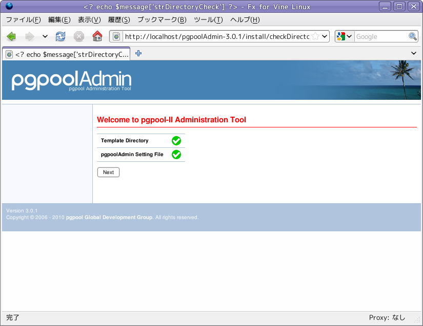Click the Template Directory green checkmark
The height and width of the screenshot is (326, 423).
(x=176, y=141)
